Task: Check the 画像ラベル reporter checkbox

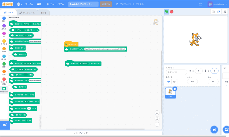Action: click(10, 54)
